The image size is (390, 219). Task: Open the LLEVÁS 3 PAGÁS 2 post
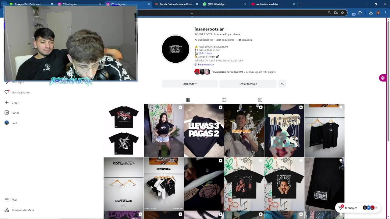click(x=204, y=130)
